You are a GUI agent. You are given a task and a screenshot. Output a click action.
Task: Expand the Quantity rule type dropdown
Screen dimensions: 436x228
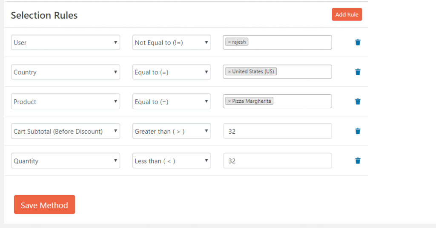pos(66,161)
